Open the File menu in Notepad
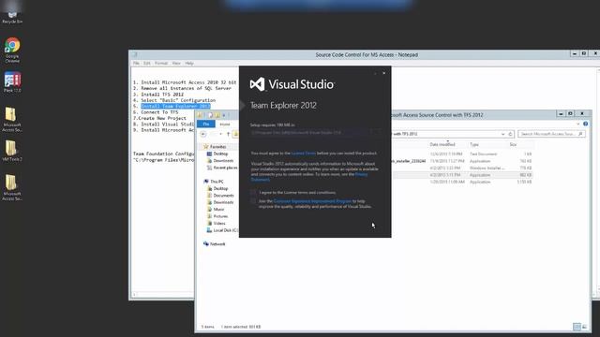Screen dimensions: 600x337 (x=136, y=63)
